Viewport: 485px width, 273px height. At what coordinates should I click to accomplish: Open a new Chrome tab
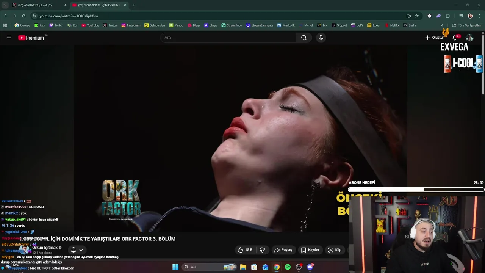point(134,5)
